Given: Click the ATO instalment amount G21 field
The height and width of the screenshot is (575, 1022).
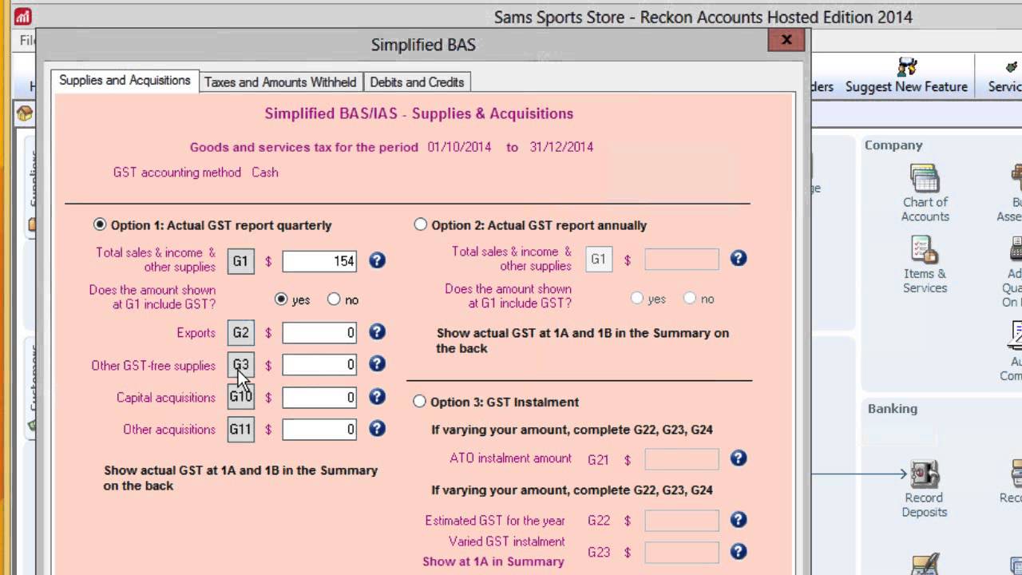Looking at the screenshot, I should click(x=681, y=458).
